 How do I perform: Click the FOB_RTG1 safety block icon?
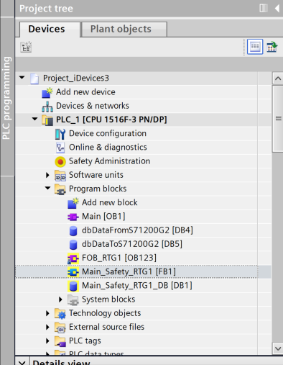point(73,258)
